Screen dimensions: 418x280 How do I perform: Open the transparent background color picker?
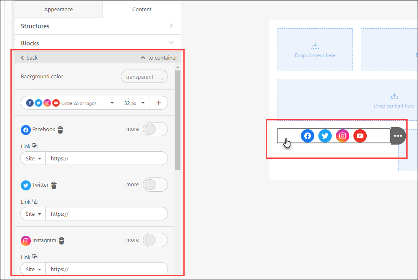pos(144,77)
